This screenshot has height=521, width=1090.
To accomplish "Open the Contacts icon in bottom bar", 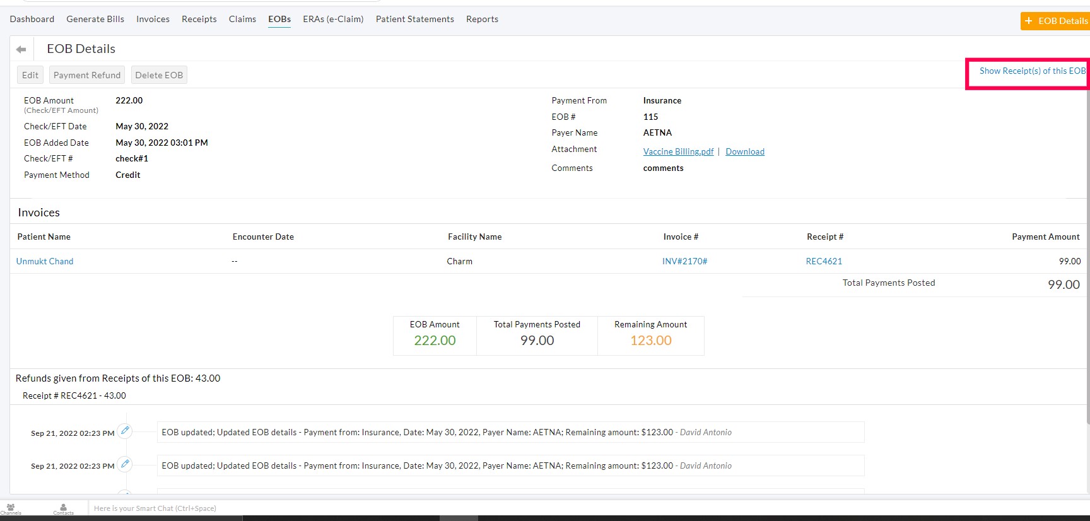I will pyautogui.click(x=63, y=508).
